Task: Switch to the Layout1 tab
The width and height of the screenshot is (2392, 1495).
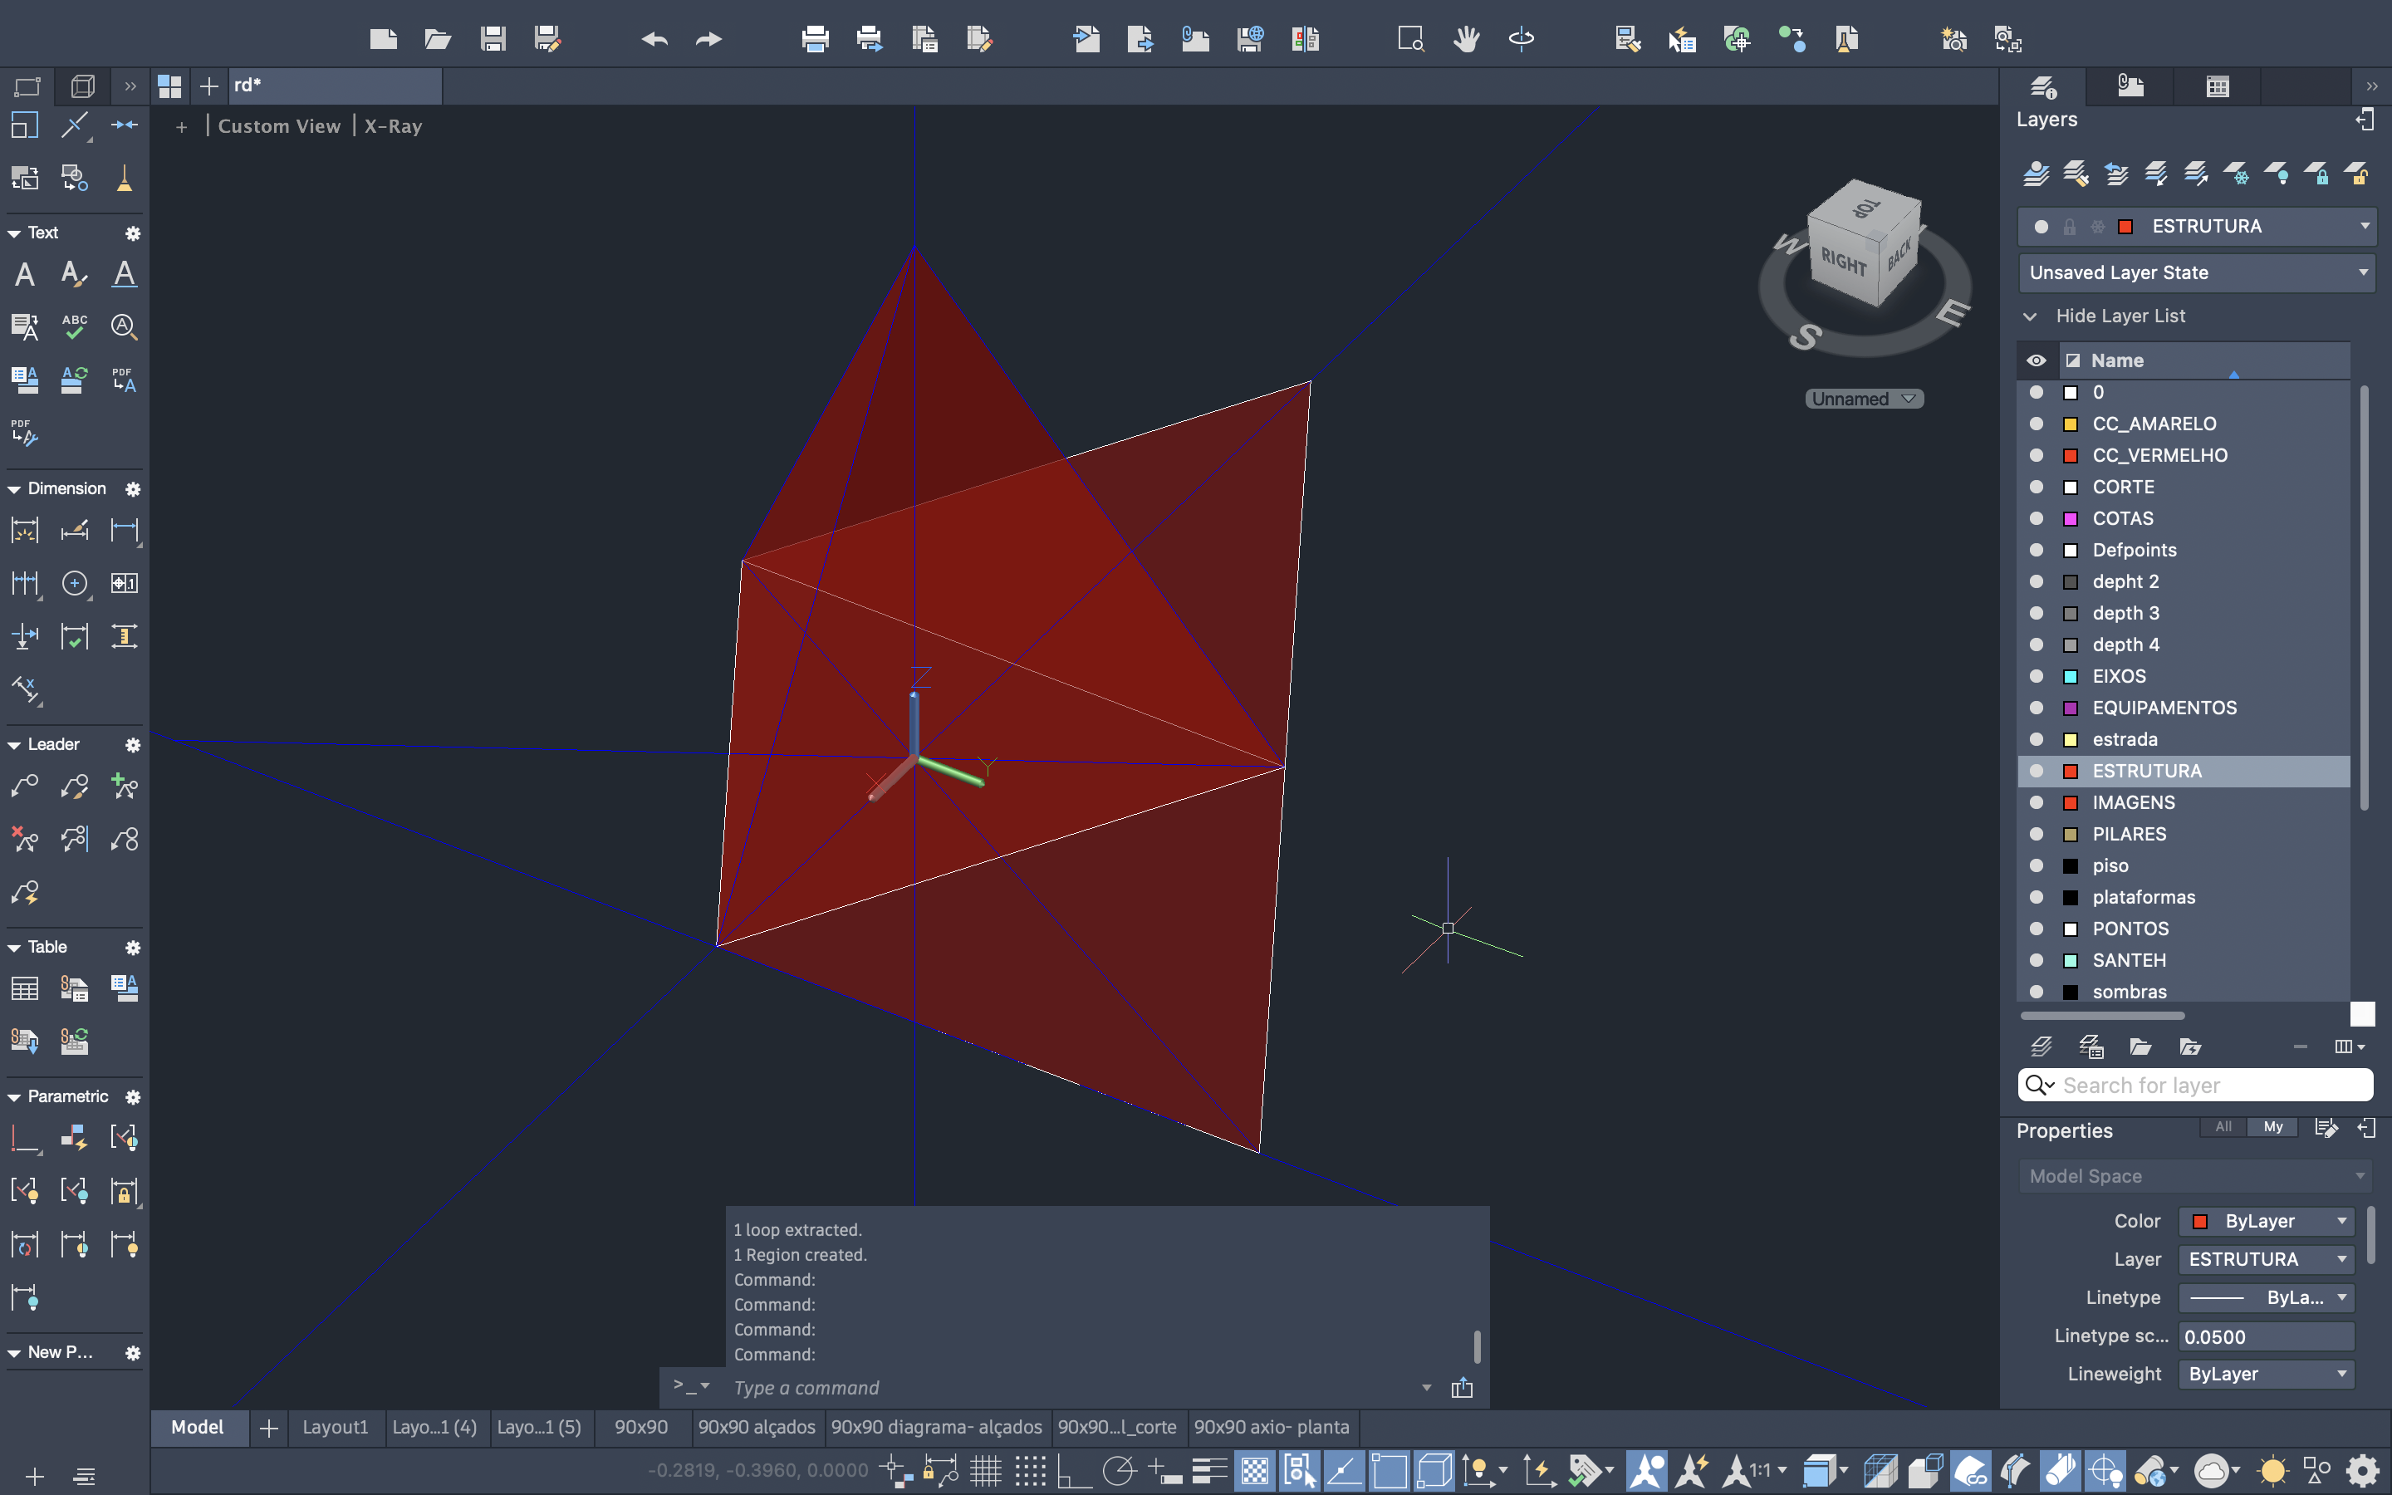Action: (x=335, y=1427)
